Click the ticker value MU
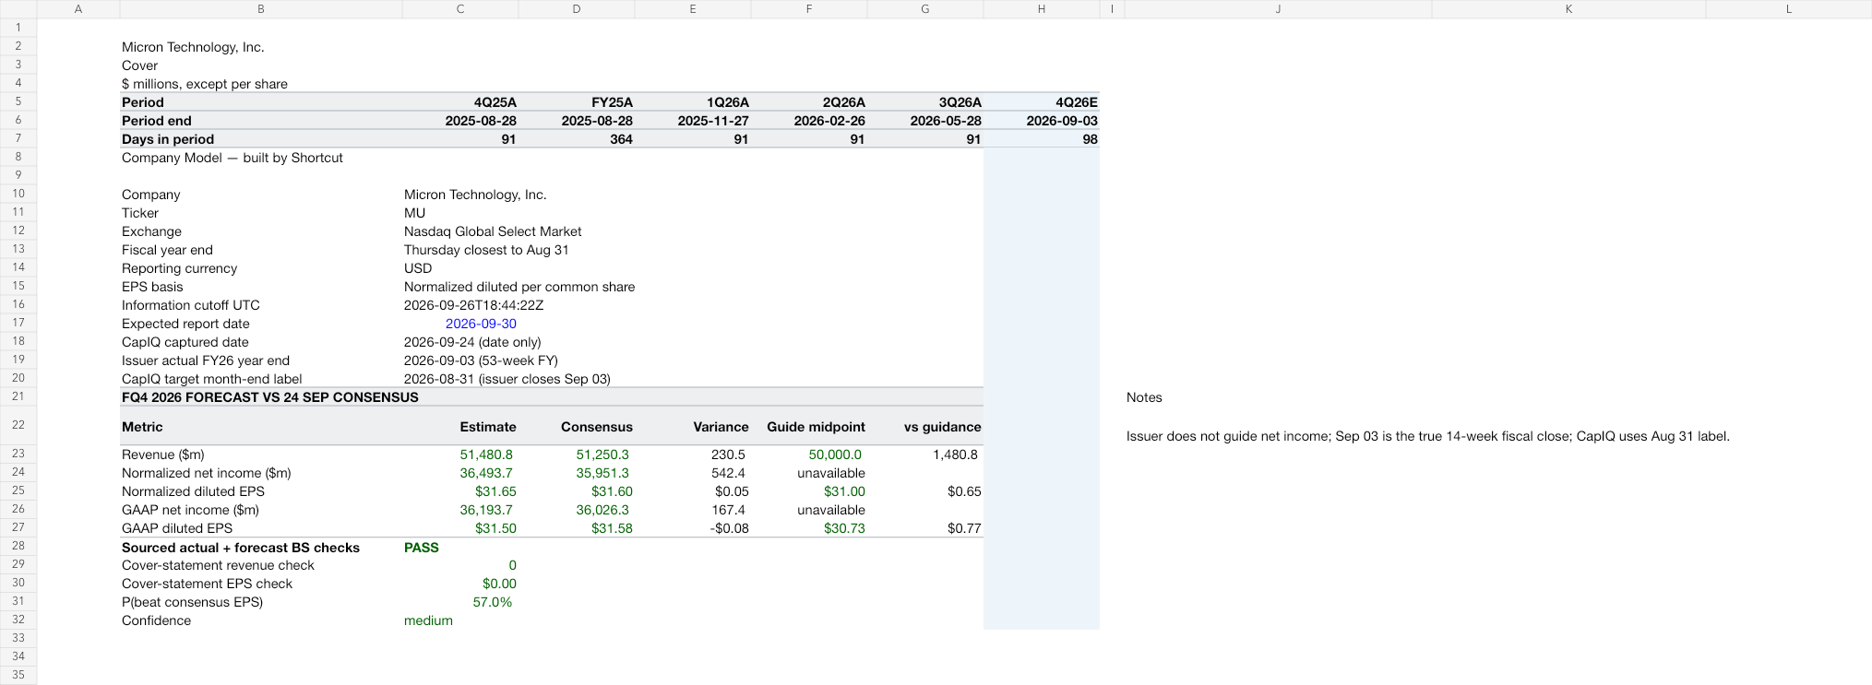 tap(414, 213)
